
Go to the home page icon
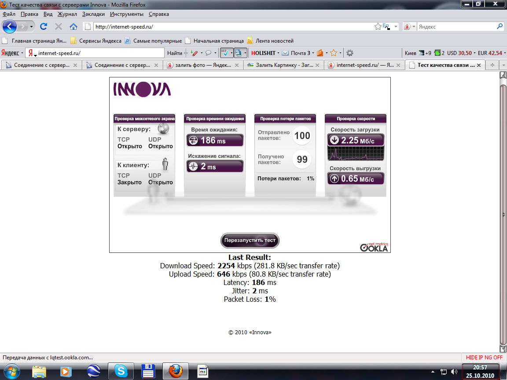[x=73, y=26]
